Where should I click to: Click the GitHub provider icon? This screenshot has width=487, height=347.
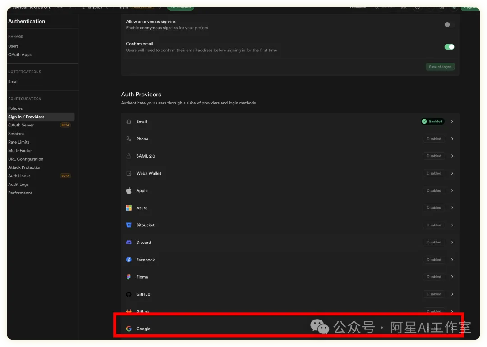[x=129, y=294]
